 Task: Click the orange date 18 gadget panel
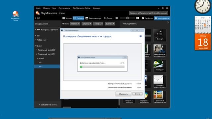[x=203, y=42]
